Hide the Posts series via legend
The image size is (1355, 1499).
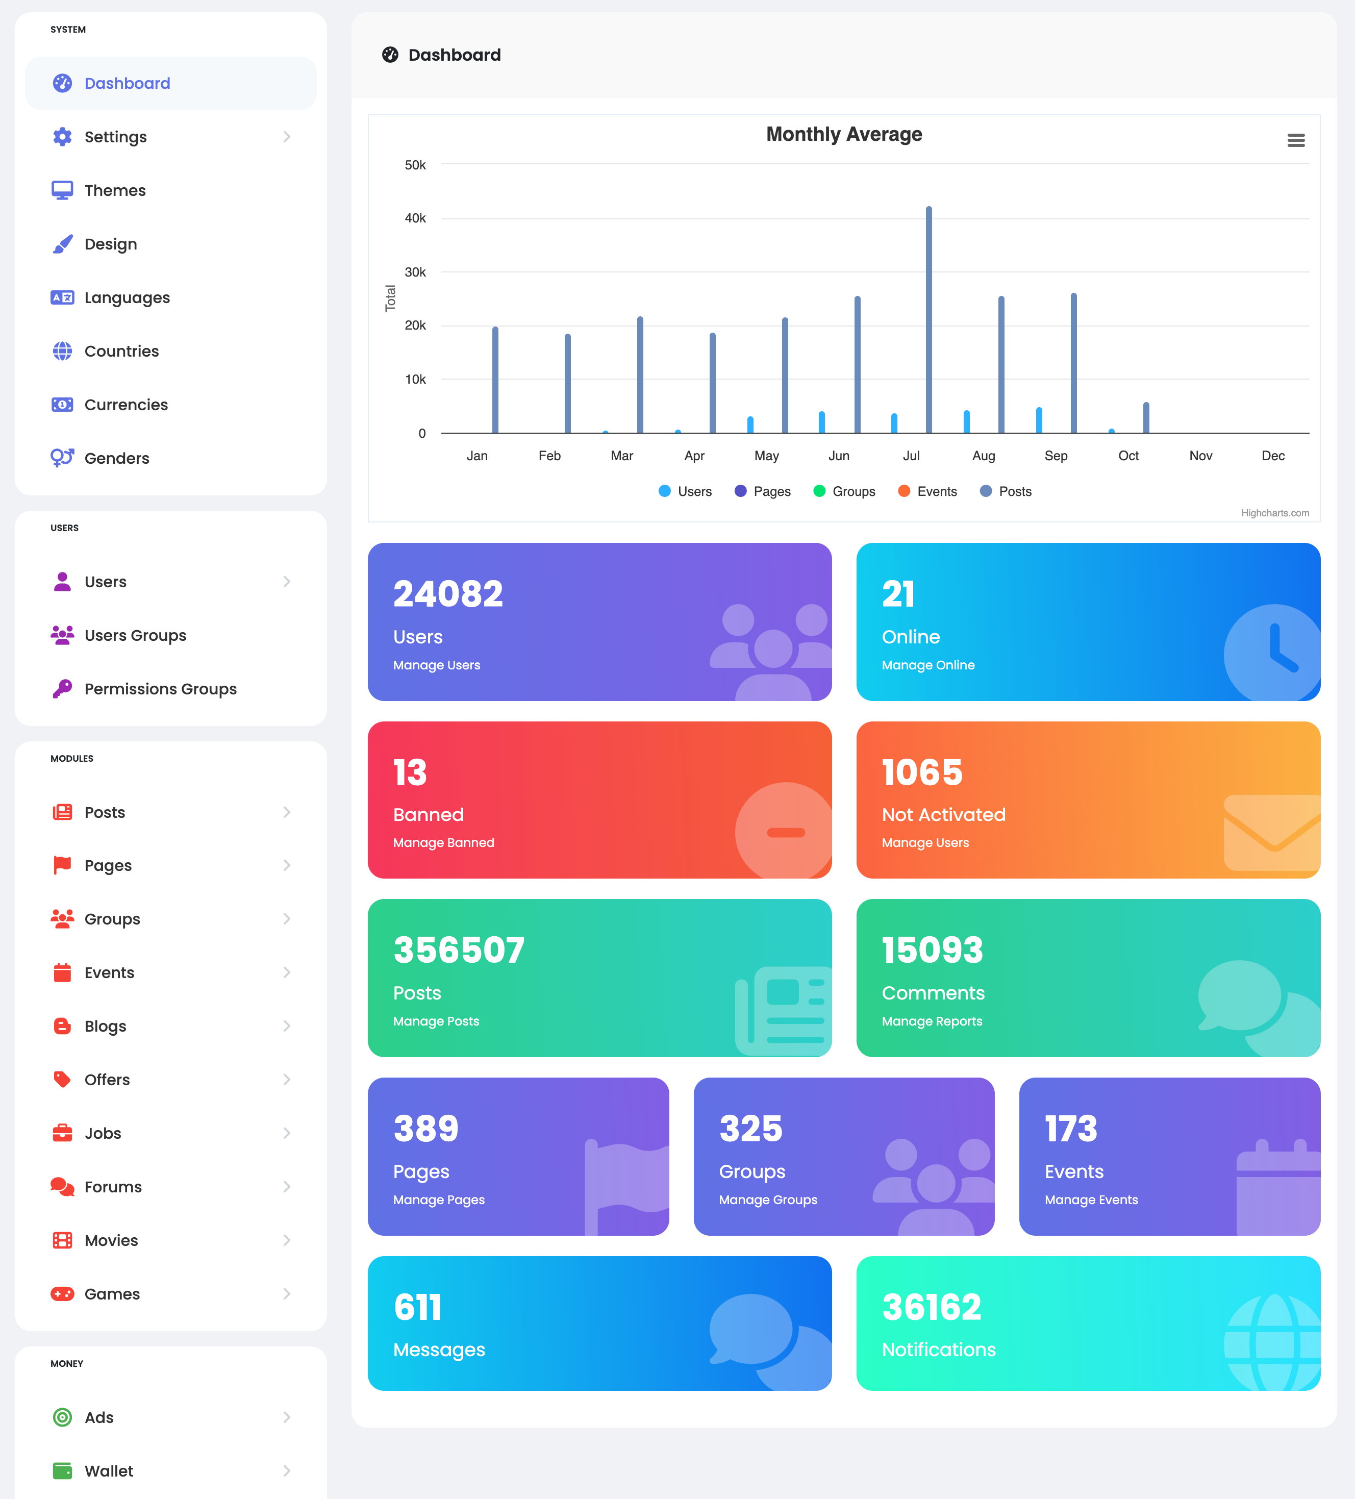[1014, 491]
